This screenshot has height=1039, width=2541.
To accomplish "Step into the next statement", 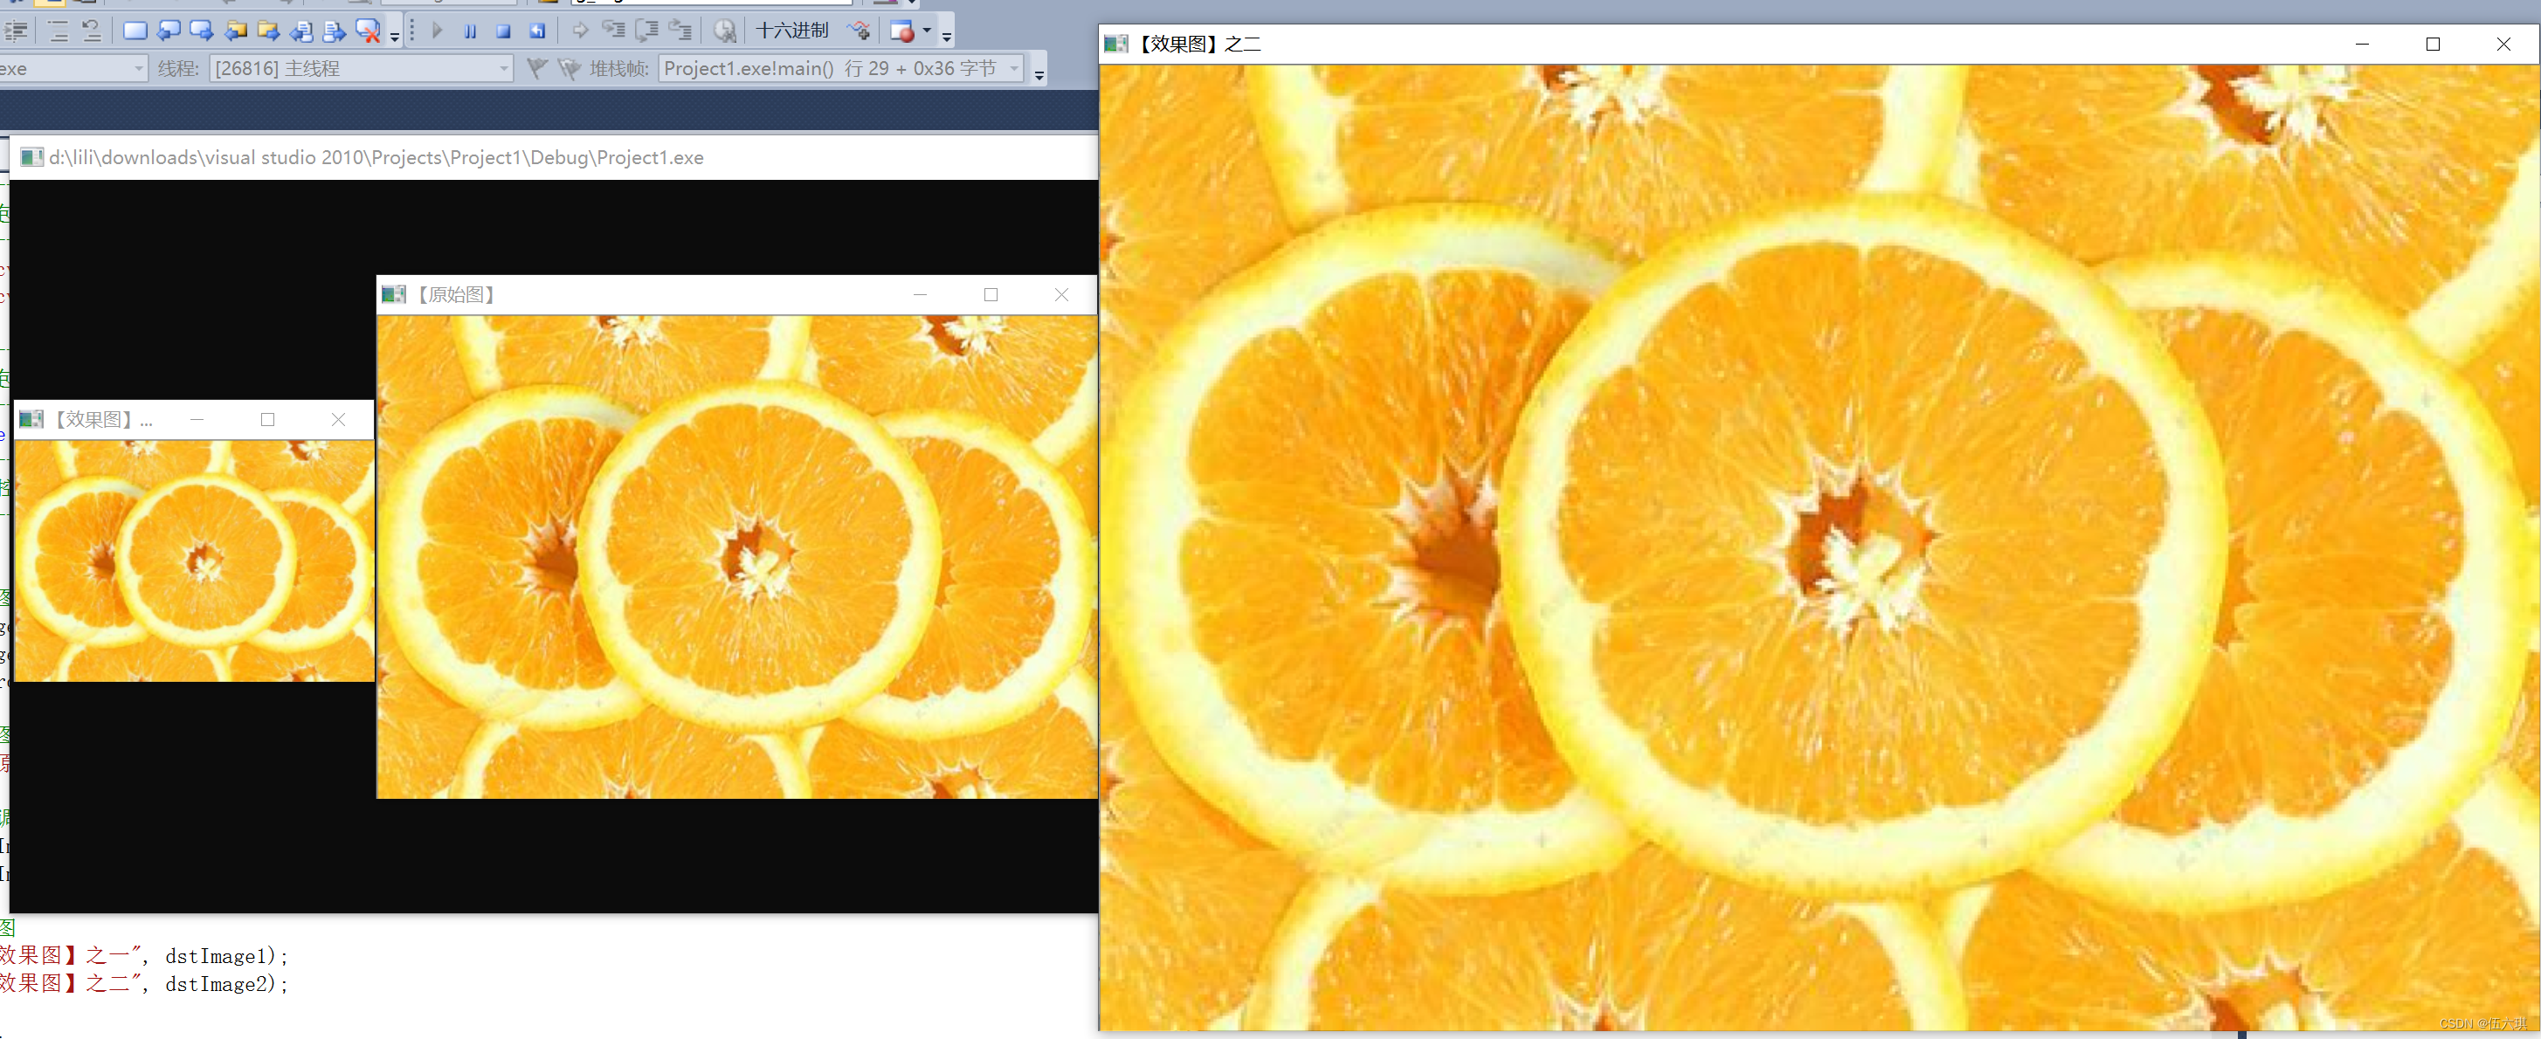I will tap(613, 31).
